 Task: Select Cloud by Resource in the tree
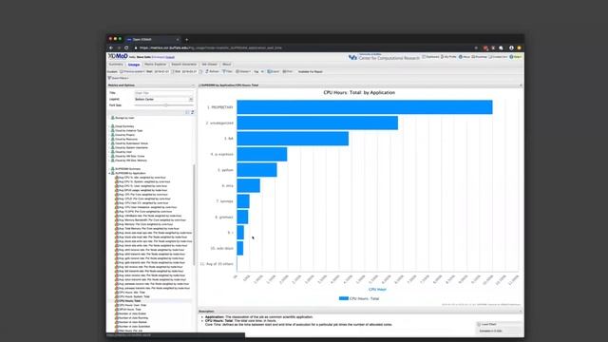coord(126,140)
